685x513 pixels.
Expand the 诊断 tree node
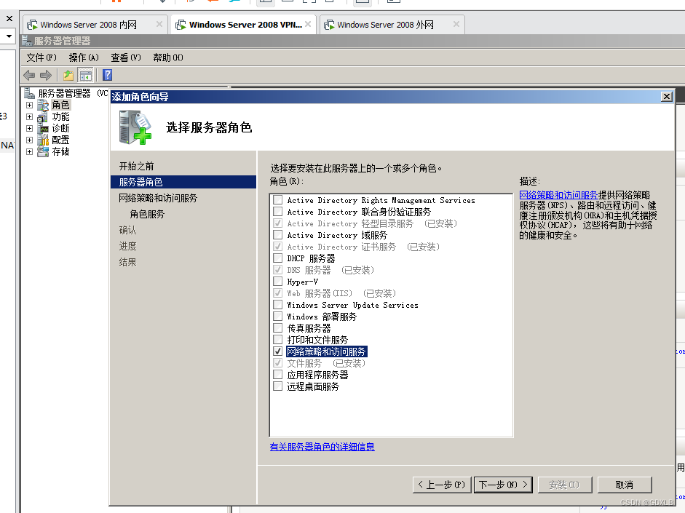click(x=29, y=128)
